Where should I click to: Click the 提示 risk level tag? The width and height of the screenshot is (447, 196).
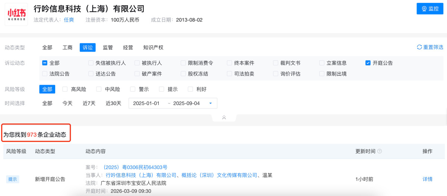(x=12, y=179)
